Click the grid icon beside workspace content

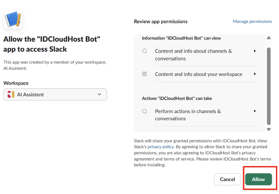145,74
